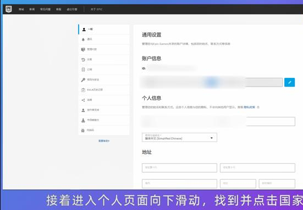Click the city input field
This screenshot has width=303, height=210.
coord(179,184)
